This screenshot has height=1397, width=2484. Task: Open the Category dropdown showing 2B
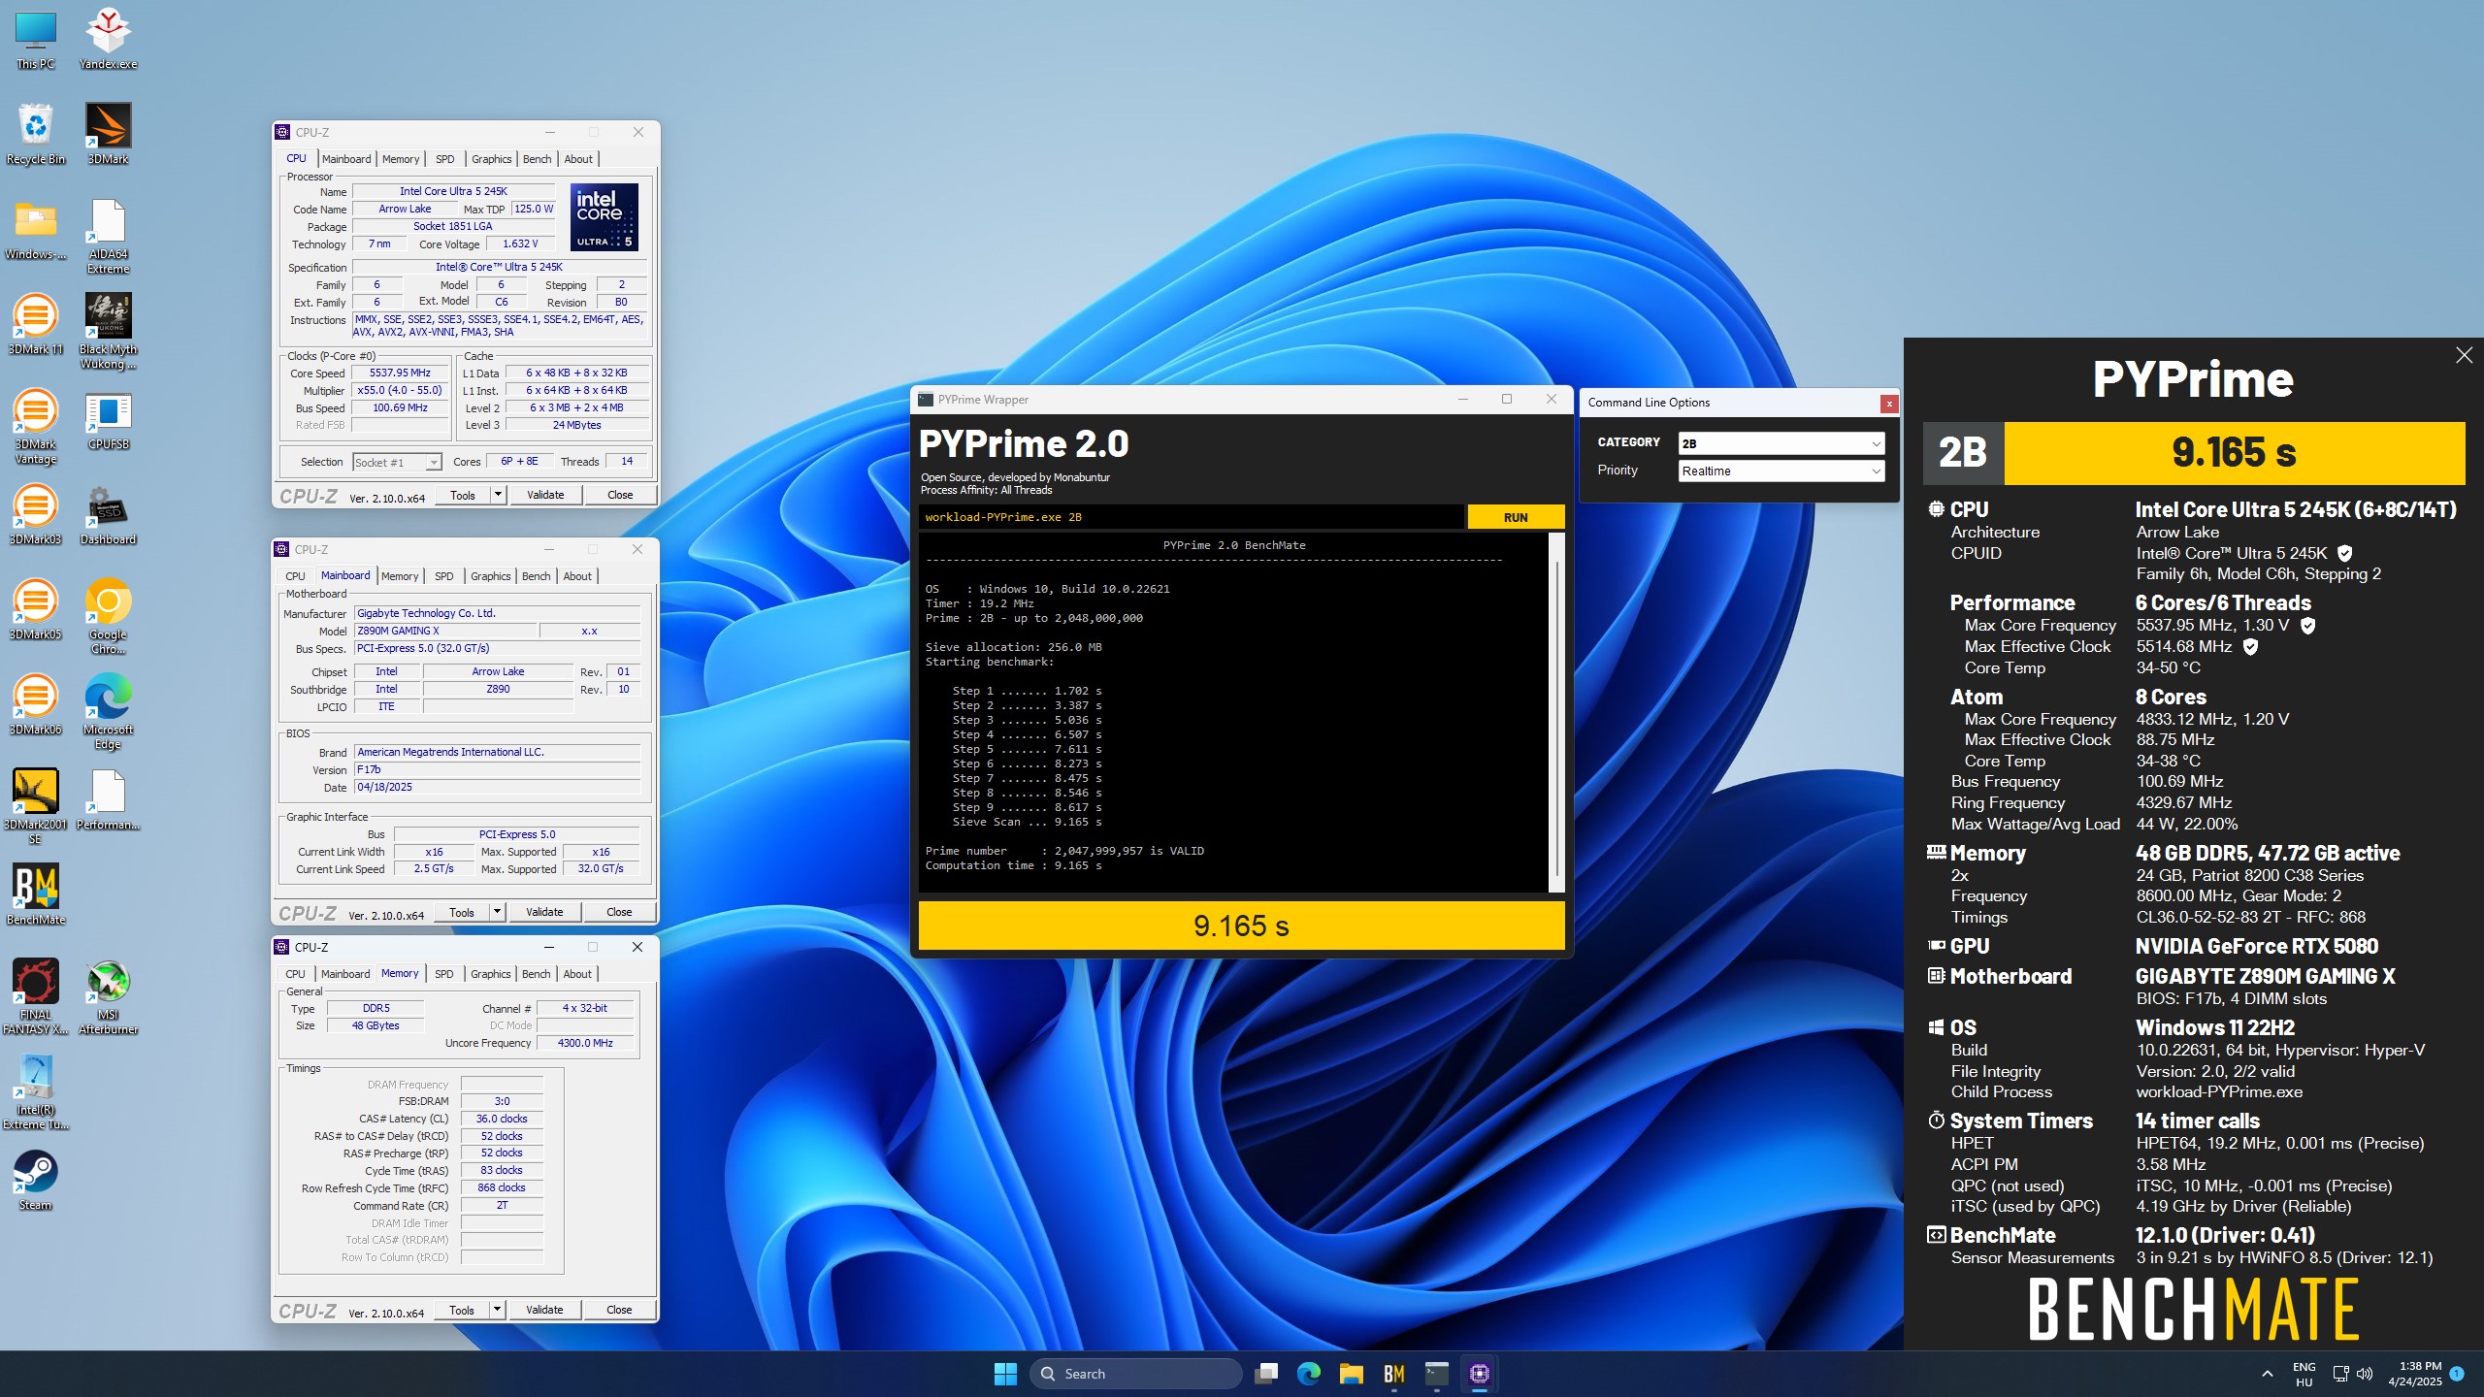coord(1781,443)
